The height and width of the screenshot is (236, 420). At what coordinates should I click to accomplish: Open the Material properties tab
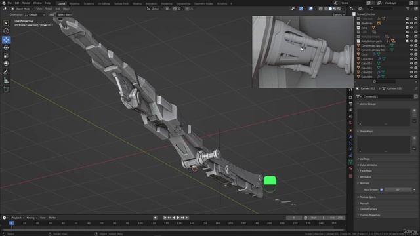pos(350,168)
